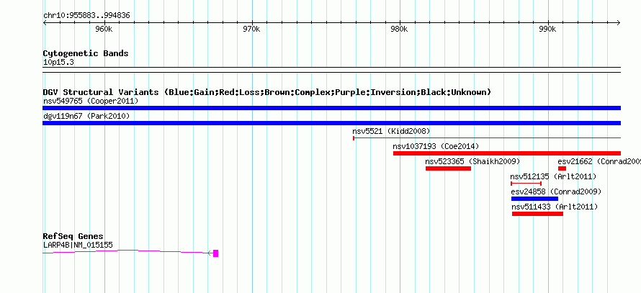641x293 pixels.
Task: Select the nsv512135 (Arlt2011) thin red variant
Action: [526, 184]
